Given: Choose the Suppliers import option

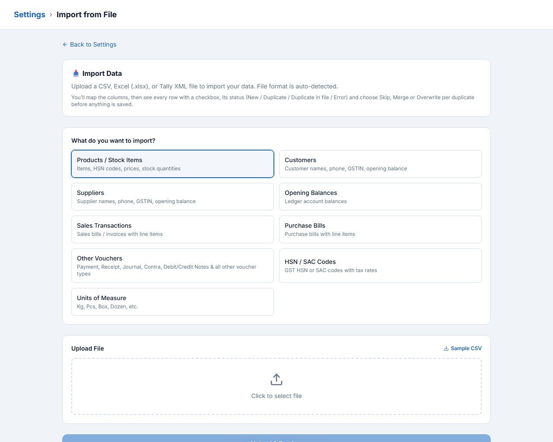Looking at the screenshot, I should 172,197.
